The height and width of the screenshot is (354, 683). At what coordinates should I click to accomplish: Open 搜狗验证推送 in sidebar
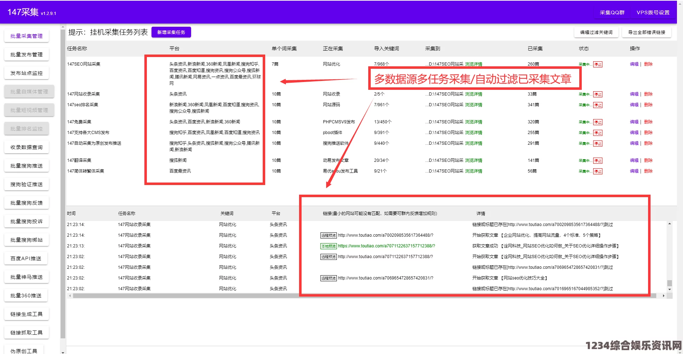coord(26,184)
